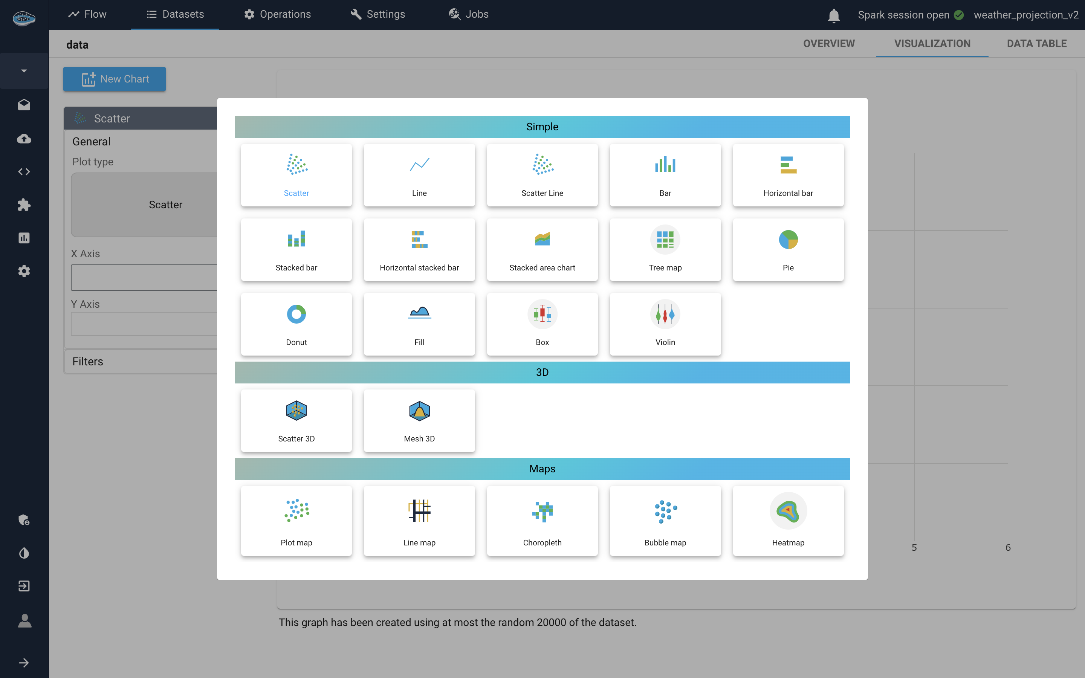This screenshot has height=678, width=1085.
Task: Click the New Chart button
Action: click(114, 79)
